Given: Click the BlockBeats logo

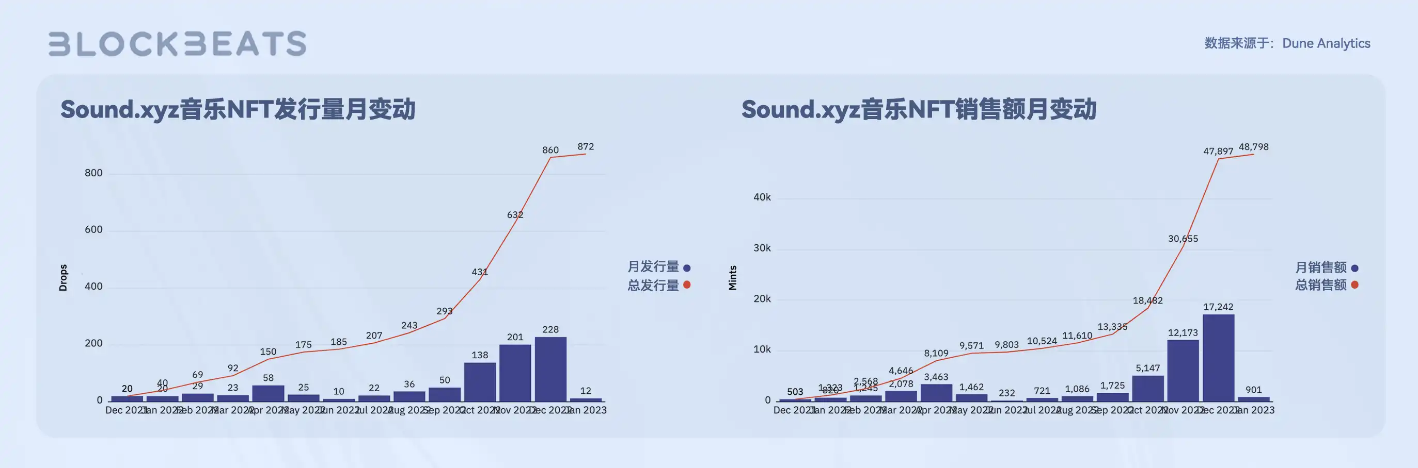Looking at the screenshot, I should pyautogui.click(x=176, y=44).
